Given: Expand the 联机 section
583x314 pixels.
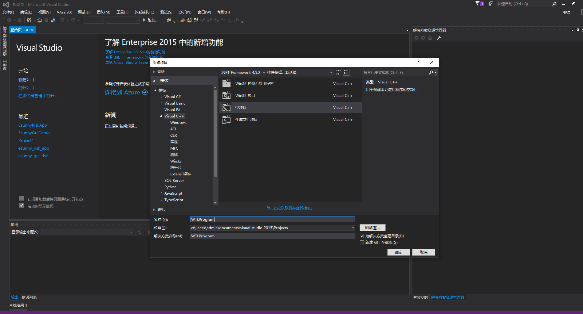Looking at the screenshot, I should pos(154,210).
